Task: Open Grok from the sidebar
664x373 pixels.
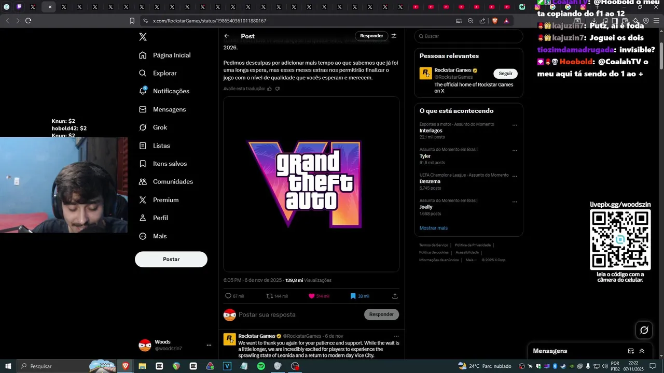Action: pyautogui.click(x=153, y=127)
